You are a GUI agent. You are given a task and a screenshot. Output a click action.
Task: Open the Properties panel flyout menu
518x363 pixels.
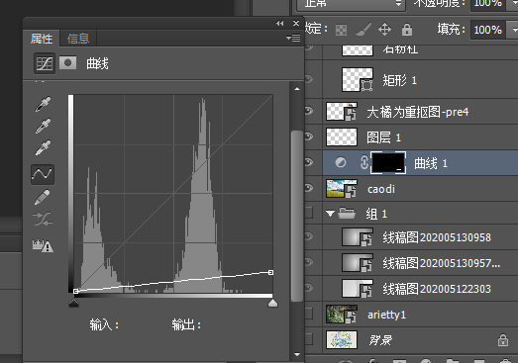pos(293,38)
